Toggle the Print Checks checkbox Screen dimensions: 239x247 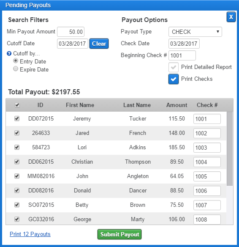point(174,79)
